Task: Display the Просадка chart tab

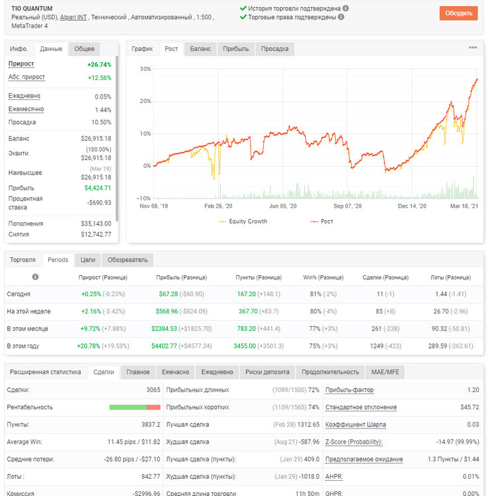Action: click(x=274, y=49)
